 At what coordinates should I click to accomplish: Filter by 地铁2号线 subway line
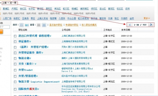pyautogui.click(x=19, y=13)
